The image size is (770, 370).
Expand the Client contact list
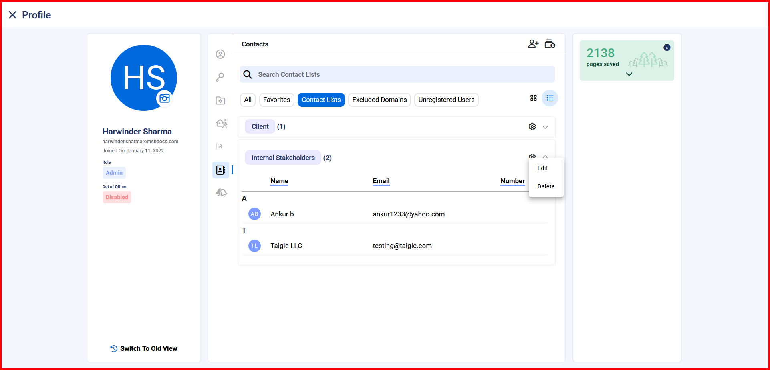545,127
